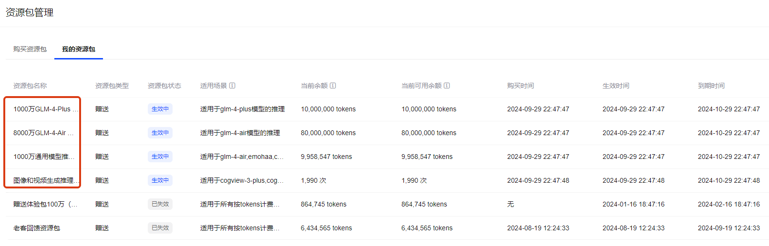The height and width of the screenshot is (246, 769).
Task: Click 当前余额 cell 9,958,547 tokens
Action: [326, 157]
